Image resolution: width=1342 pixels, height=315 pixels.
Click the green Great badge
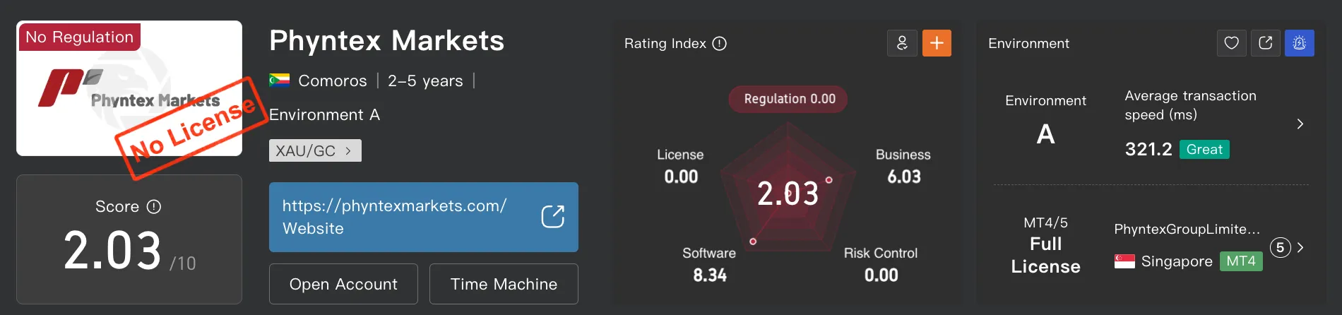tap(1204, 150)
